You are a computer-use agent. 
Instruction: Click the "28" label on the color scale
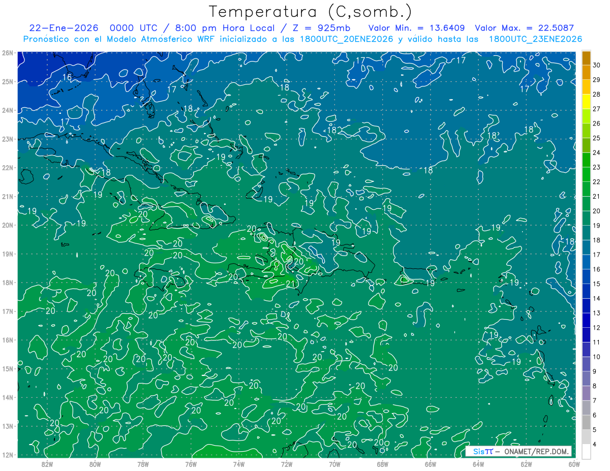pyautogui.click(x=596, y=94)
